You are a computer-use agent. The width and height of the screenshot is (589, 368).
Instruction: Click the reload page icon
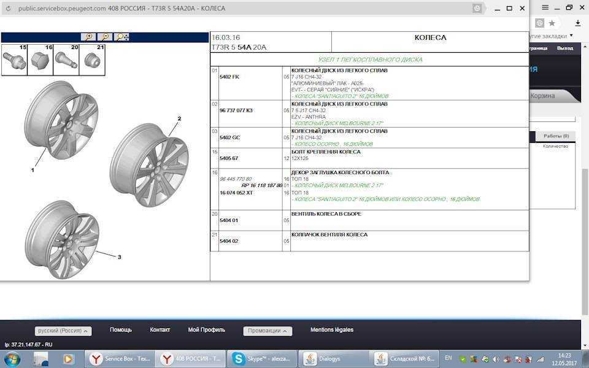(x=8, y=8)
